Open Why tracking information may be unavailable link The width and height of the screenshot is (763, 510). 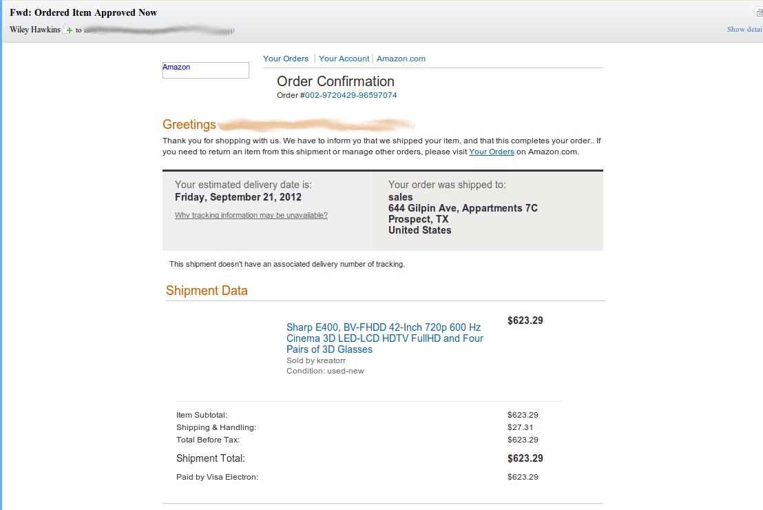(251, 215)
